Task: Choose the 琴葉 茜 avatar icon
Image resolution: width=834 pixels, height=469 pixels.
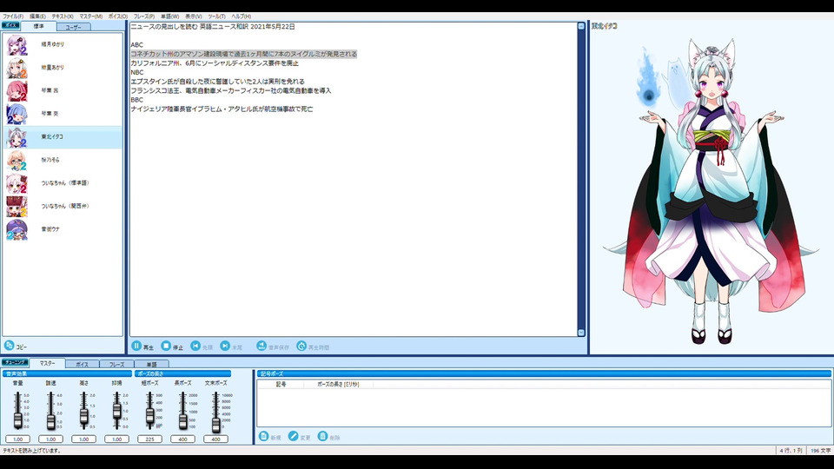Action: click(x=17, y=91)
